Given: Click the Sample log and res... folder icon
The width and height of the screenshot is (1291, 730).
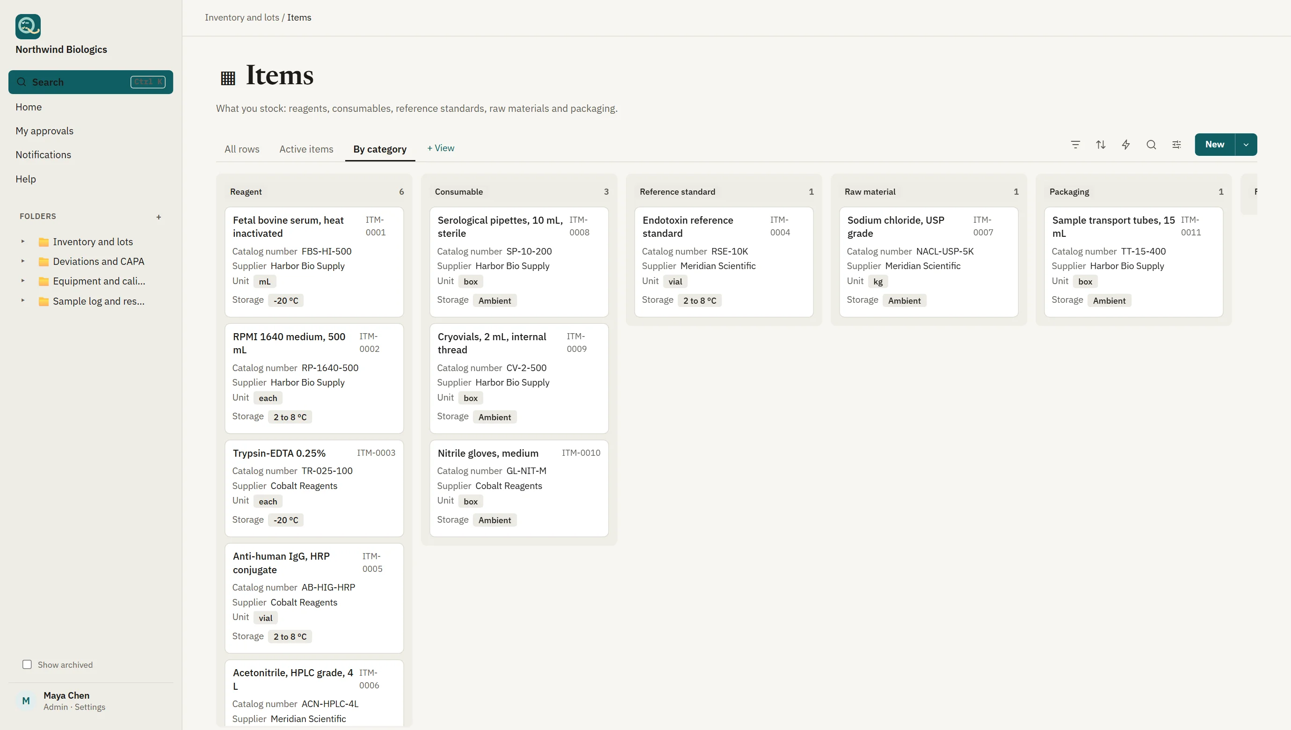Looking at the screenshot, I should pyautogui.click(x=44, y=301).
